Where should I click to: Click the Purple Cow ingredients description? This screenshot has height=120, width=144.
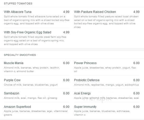31,85
